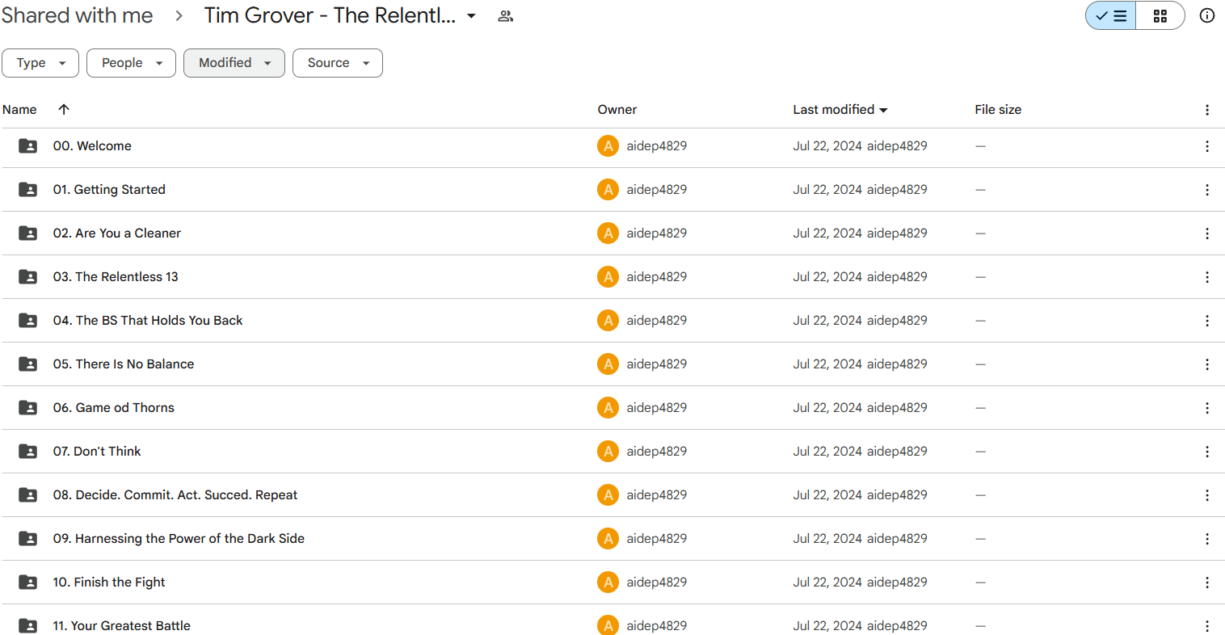Click the shared people icon beside folder title

click(x=506, y=16)
